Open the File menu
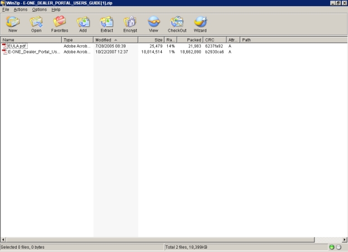Viewport: 348px width, 252px height. 6,9
